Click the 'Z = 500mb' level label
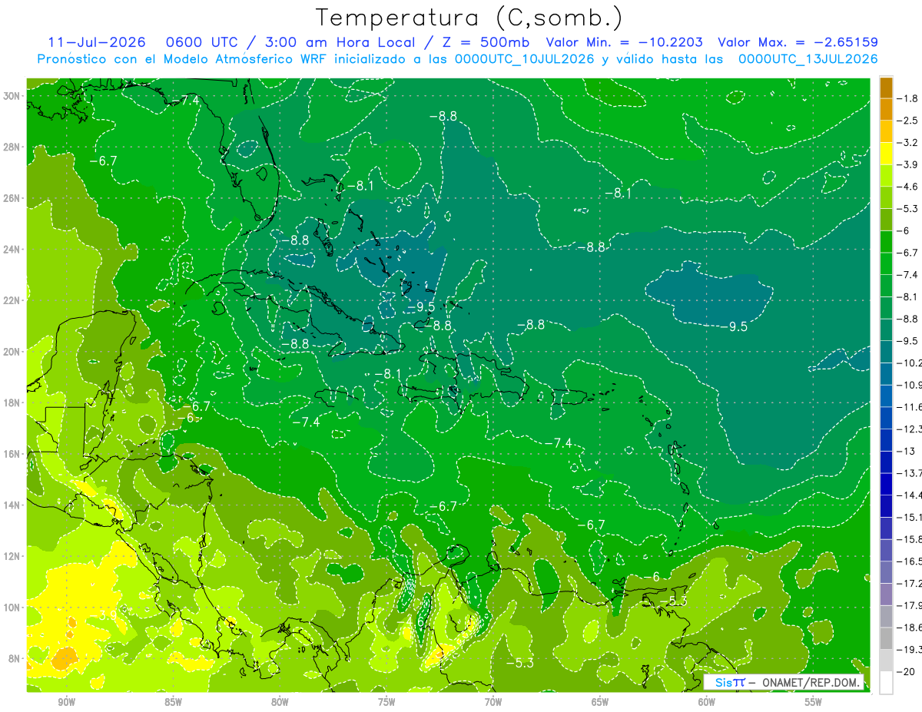This screenshot has width=922, height=712. click(x=483, y=42)
